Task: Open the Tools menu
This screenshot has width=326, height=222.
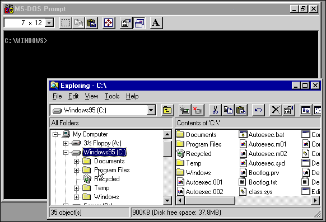Action: click(x=112, y=96)
